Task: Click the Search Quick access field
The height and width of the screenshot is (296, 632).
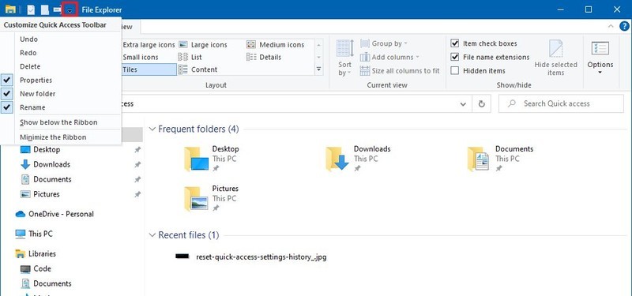Action: tap(561, 104)
